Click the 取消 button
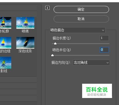119x105 pixels. (x=81, y=19)
